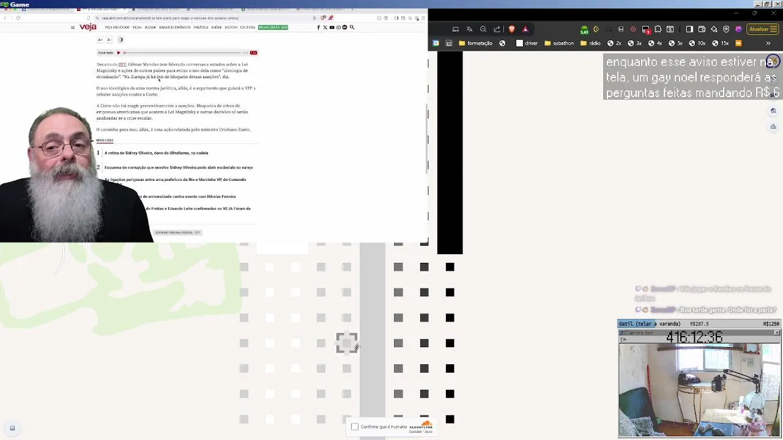The height and width of the screenshot is (440, 783).
Task: Click the 10x bookmark
Action: coord(697,43)
